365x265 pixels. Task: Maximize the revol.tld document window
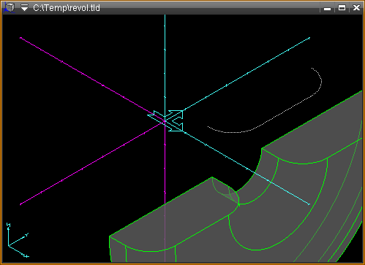pos(342,8)
